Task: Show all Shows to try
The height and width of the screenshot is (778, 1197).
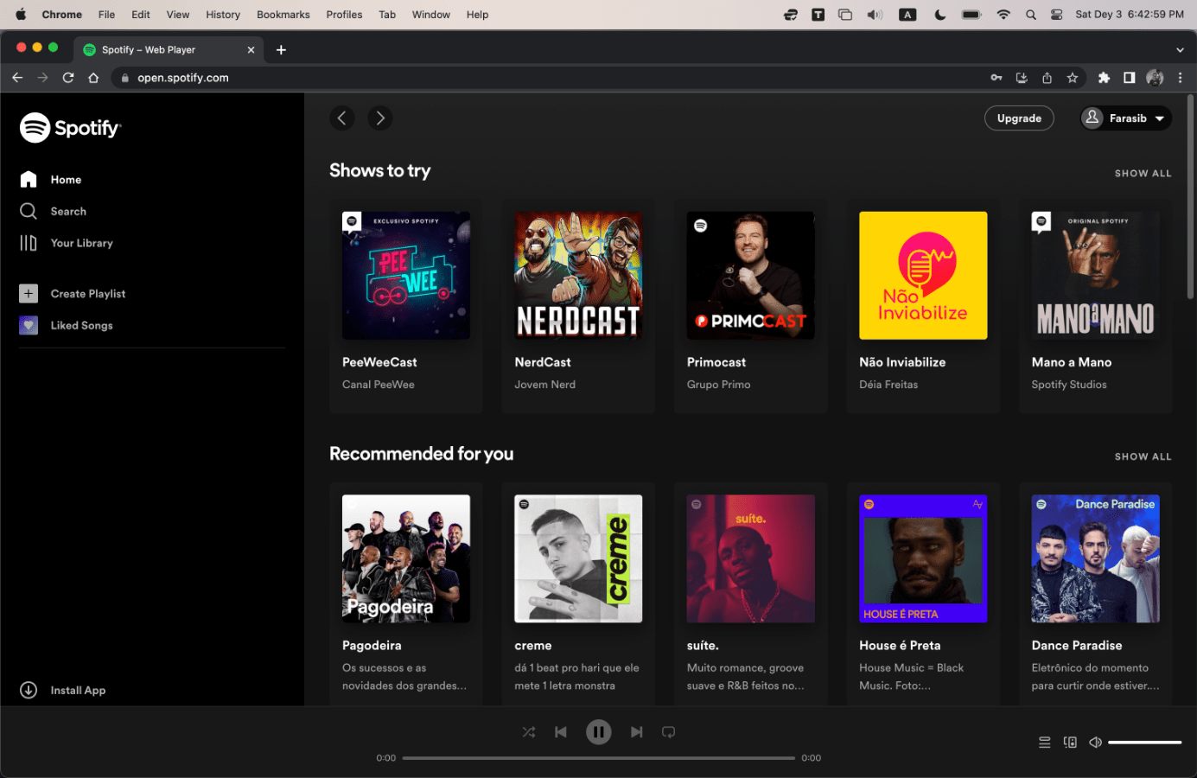Action: click(1143, 174)
